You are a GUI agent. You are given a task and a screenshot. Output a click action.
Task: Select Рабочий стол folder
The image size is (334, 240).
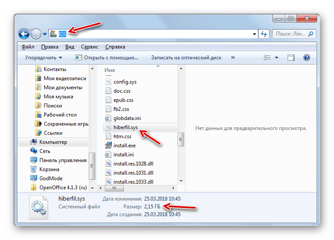tap(56, 115)
